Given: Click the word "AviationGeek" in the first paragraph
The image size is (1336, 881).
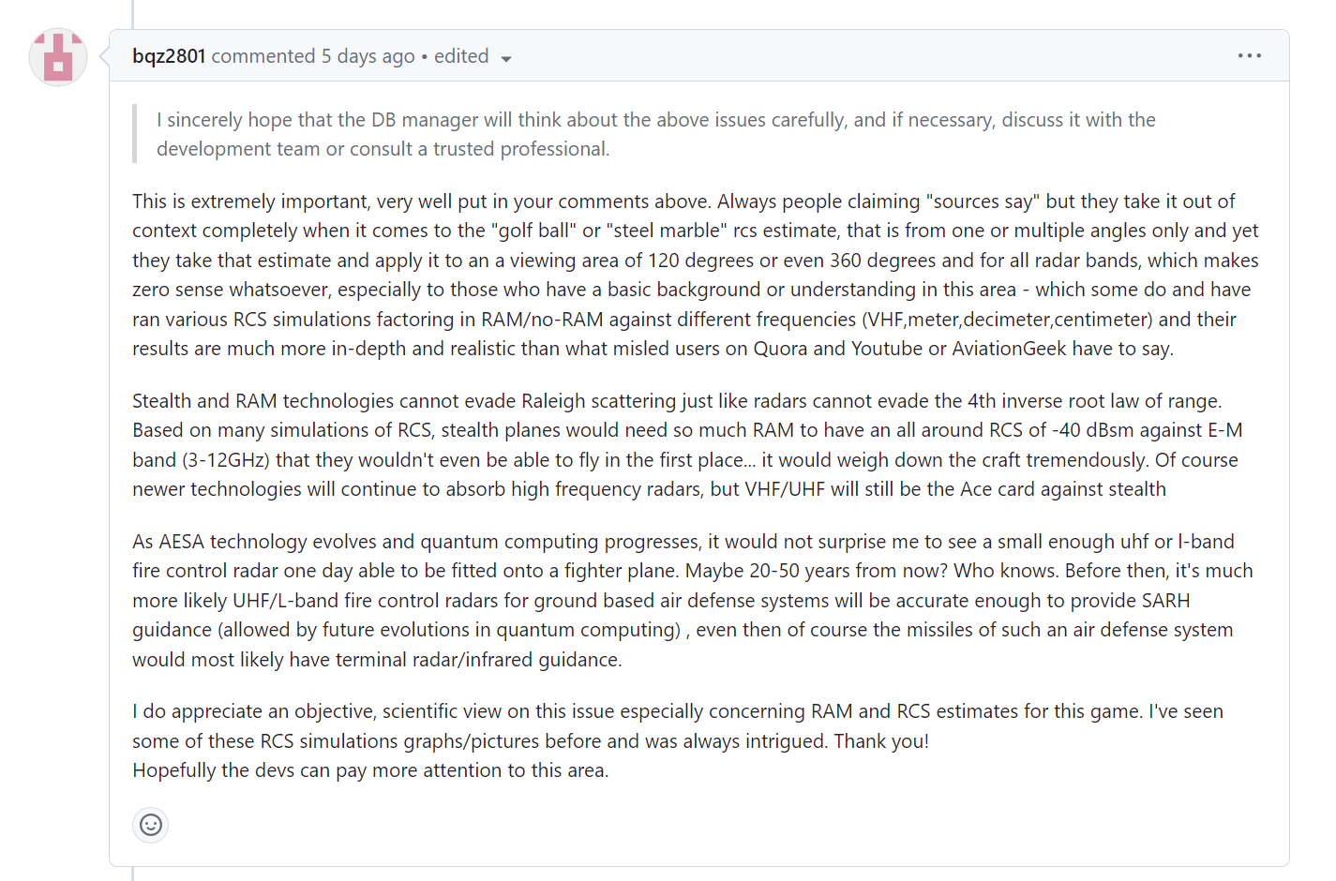Looking at the screenshot, I should [x=1009, y=349].
